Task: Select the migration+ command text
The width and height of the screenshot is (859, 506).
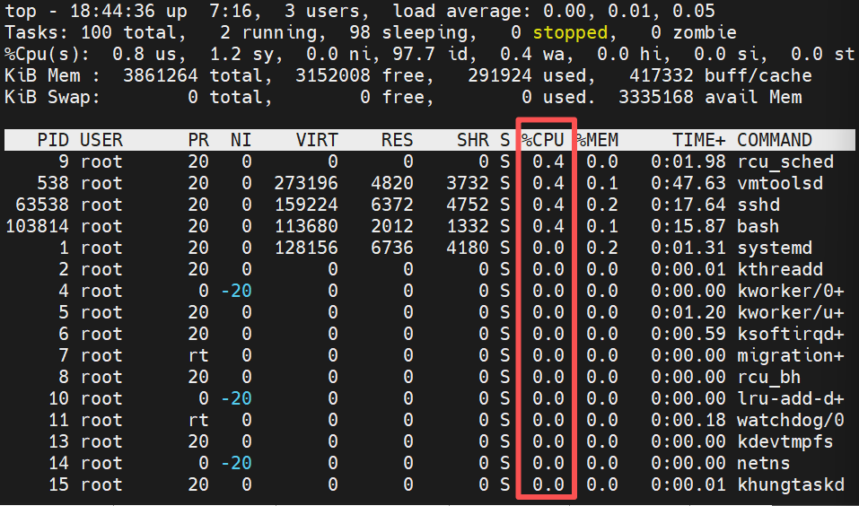Action: point(791,355)
